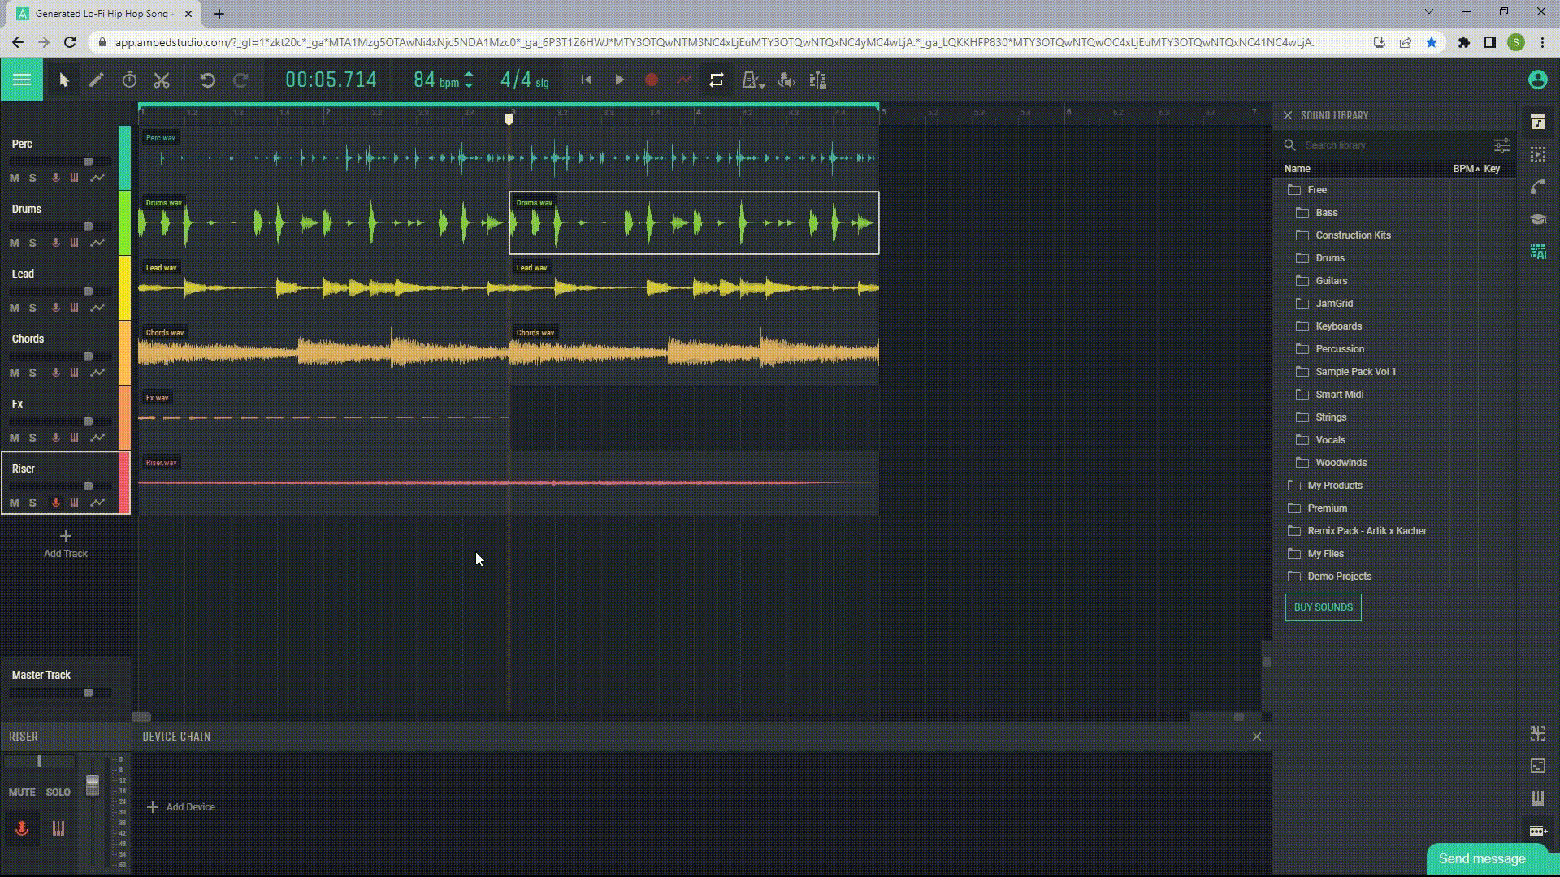Click the draw/pencil tool icon
Viewport: 1560px width, 877px height.
point(97,80)
